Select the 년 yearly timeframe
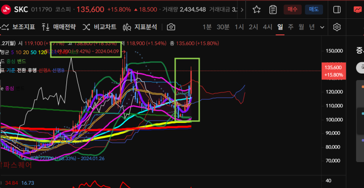This screenshot has height=188, width=364. tap(312, 27)
